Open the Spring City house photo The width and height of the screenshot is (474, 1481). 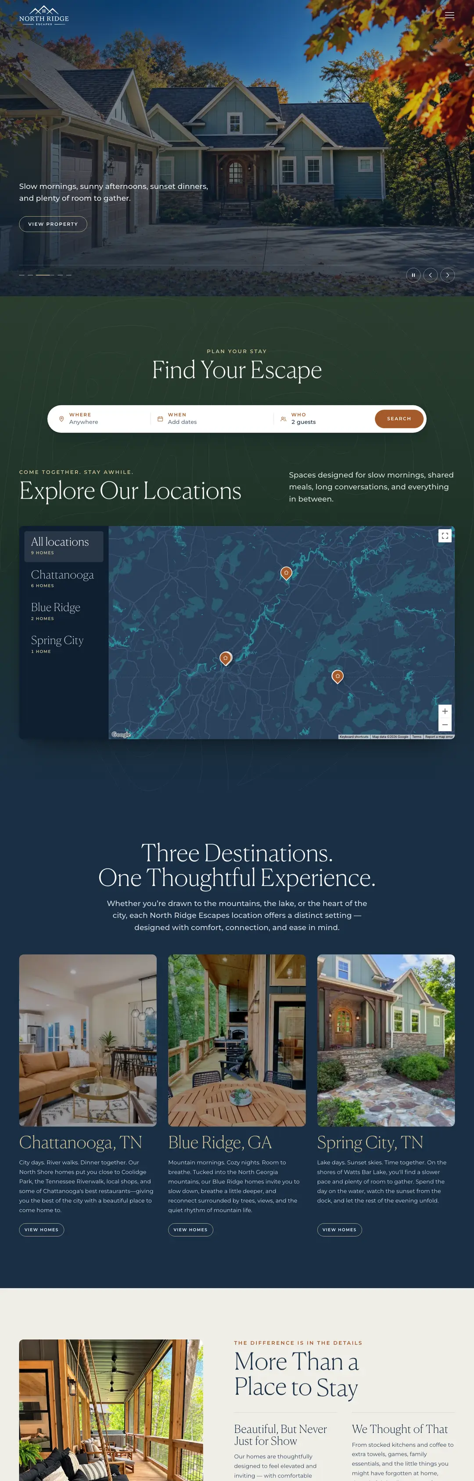[x=386, y=1040]
